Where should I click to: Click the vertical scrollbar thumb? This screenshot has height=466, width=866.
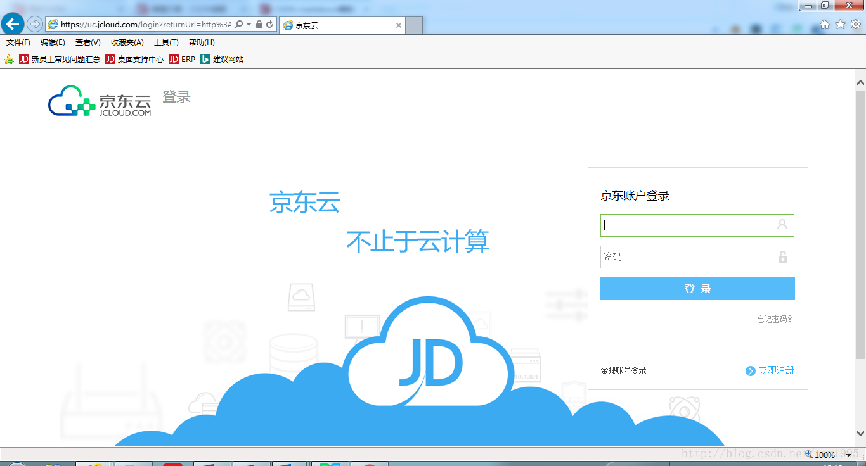point(860,225)
